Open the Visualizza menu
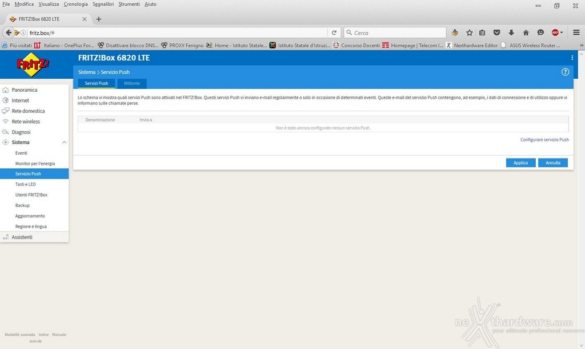 [x=49, y=4]
